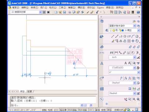Screen dimensions: 149x112
Task: Click the Save disk icon
Action: (x=64, y=12)
